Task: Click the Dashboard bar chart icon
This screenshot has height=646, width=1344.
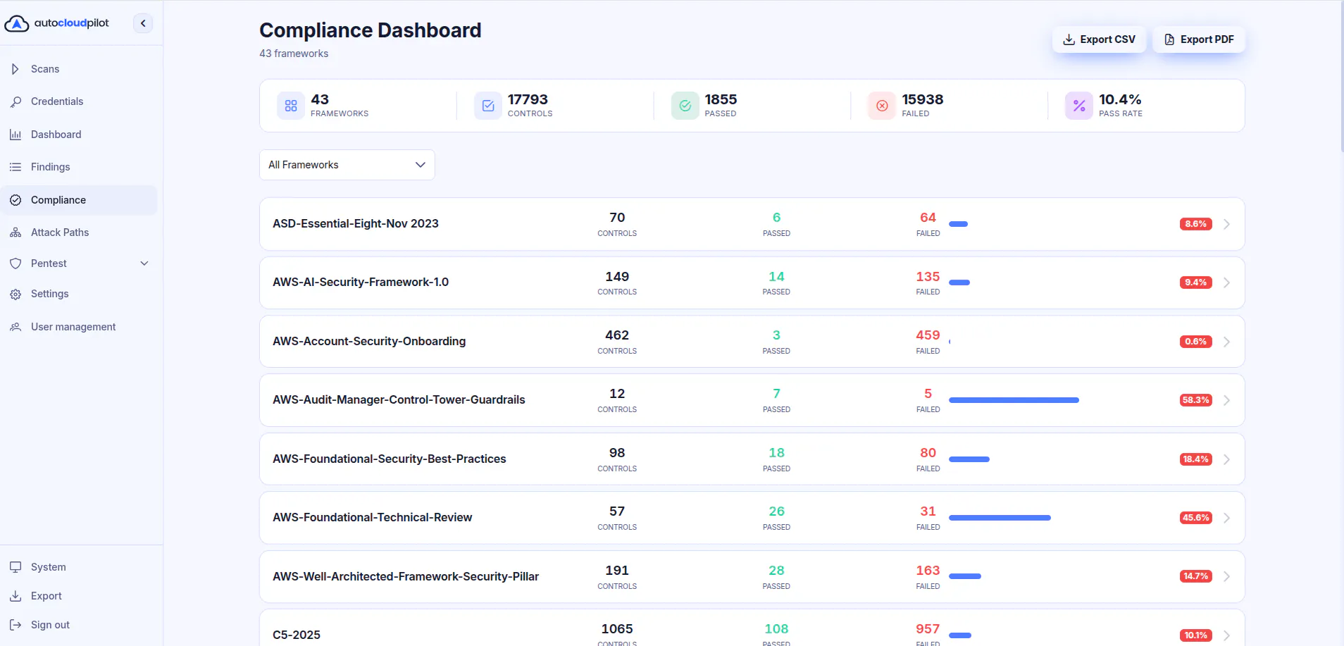Action: tap(15, 135)
